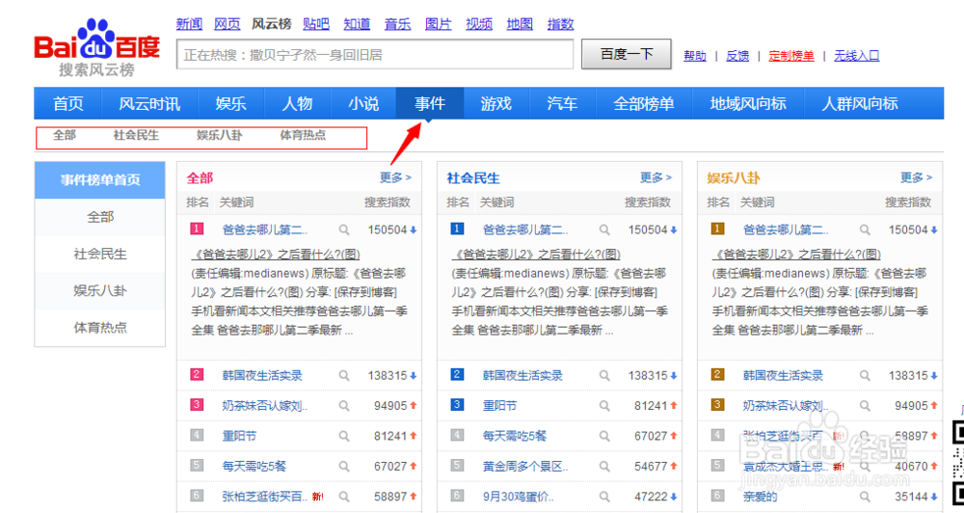Open the 视频 top link

(x=479, y=24)
